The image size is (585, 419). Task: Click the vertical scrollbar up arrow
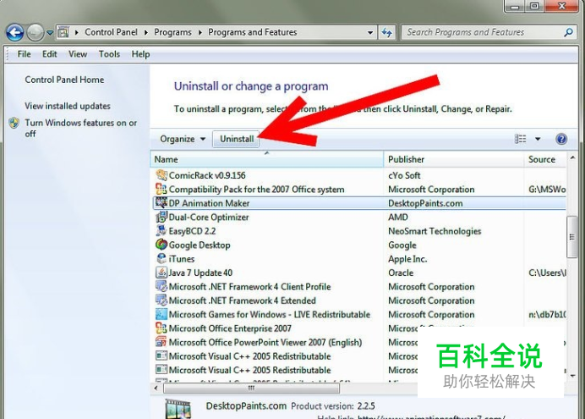(572, 158)
